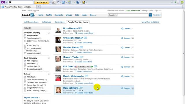Open the People search type dropdown

pos(112,15)
